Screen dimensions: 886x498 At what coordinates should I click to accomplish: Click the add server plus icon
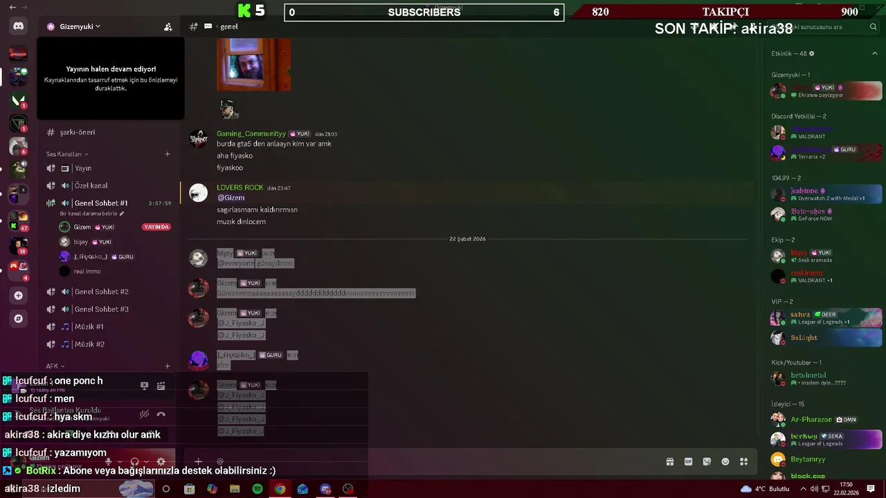[18, 295]
